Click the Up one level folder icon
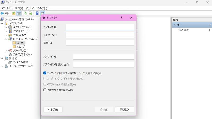This screenshot has height=119, width=212. point(14,13)
